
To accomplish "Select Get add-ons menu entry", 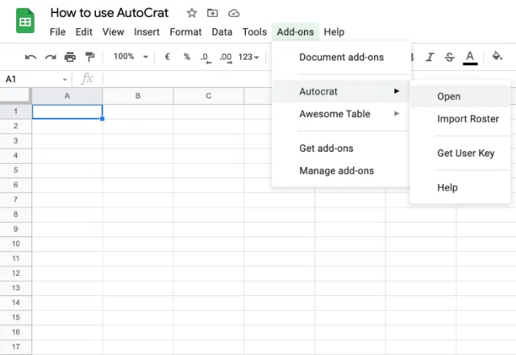I will [326, 148].
